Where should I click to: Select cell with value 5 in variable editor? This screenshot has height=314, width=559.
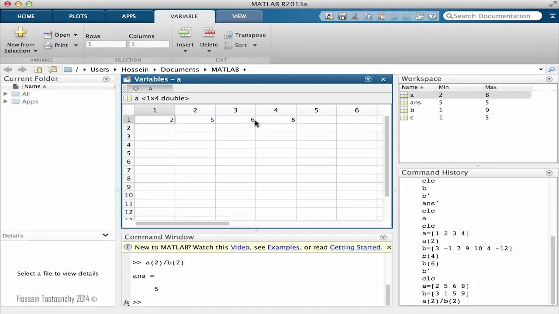(x=195, y=119)
